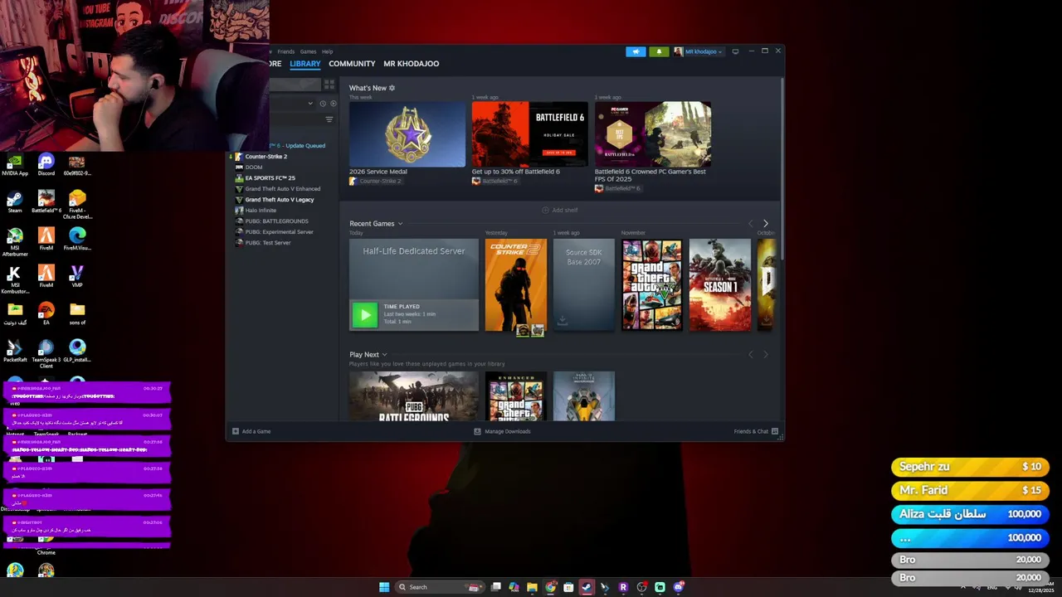1062x597 pixels.
Task: Open the Steam announcements megaphone button
Action: point(636,51)
